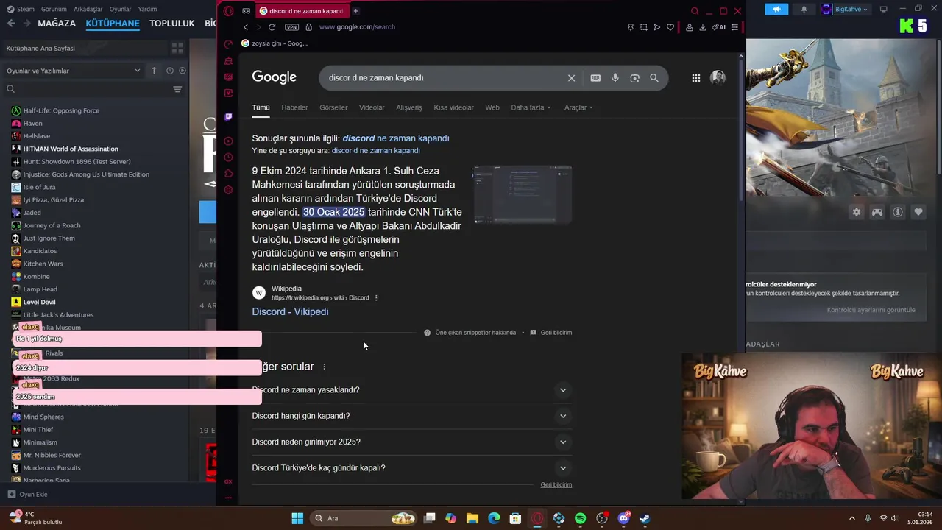The height and width of the screenshot is (530, 942).
Task: Click the address bar padlock icon
Action: point(308,27)
